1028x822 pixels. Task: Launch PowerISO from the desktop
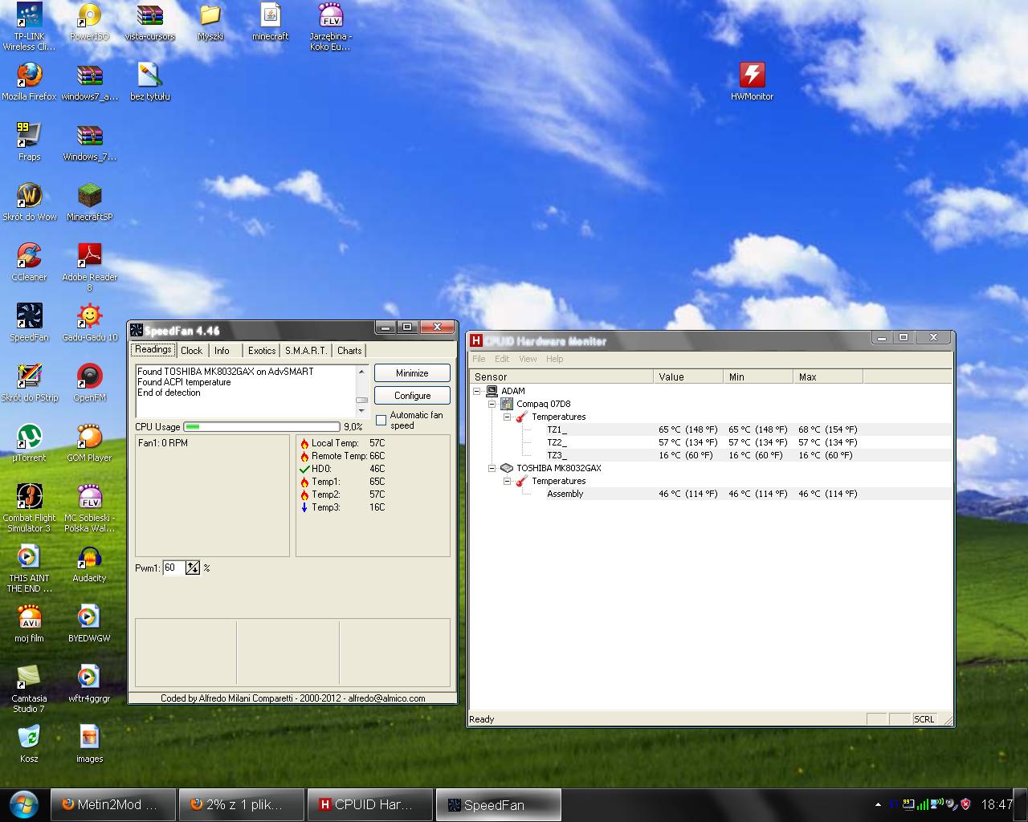coord(89,22)
